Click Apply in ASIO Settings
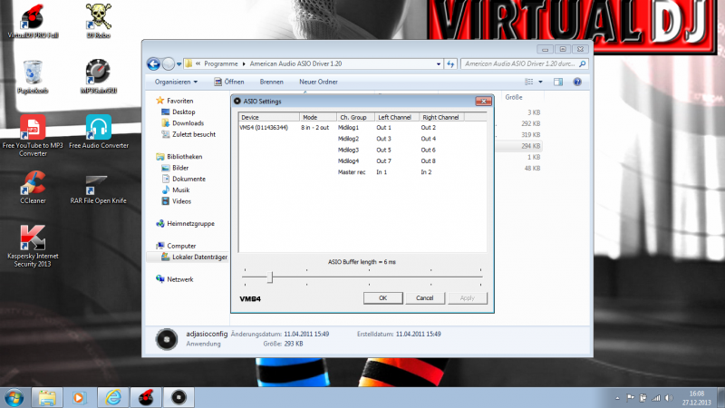725x408 pixels. click(467, 298)
